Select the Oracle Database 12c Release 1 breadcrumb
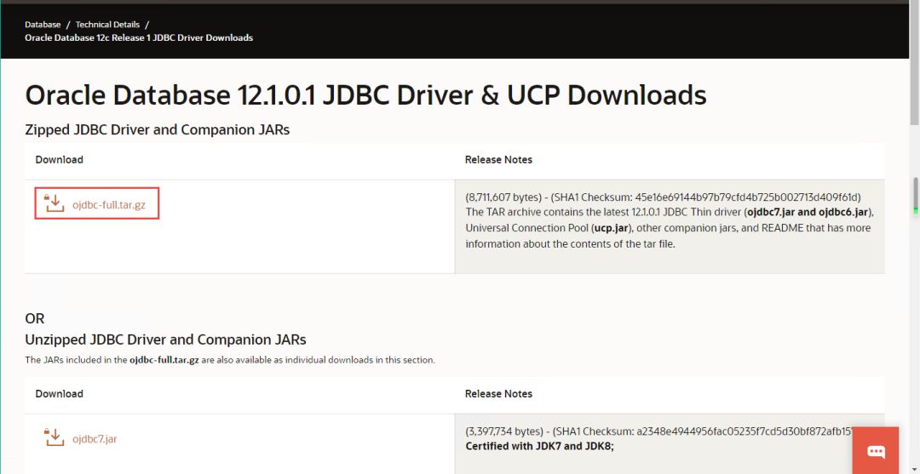This screenshot has width=920, height=474. tap(139, 37)
